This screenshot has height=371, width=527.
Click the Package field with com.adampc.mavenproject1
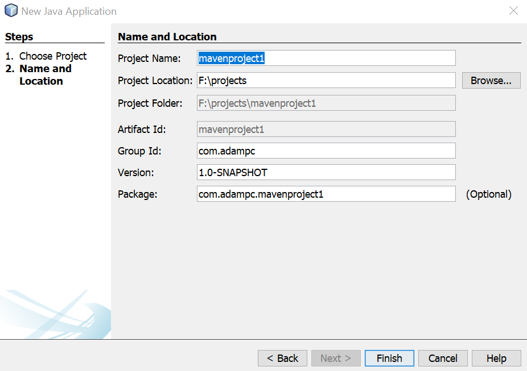[x=326, y=194]
